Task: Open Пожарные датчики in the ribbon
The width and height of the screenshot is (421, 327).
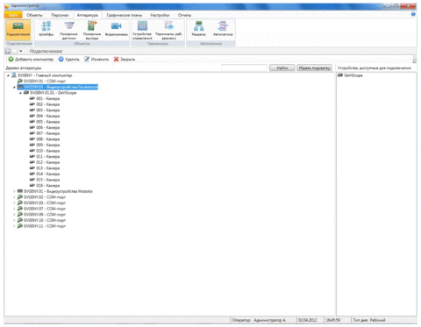Action: (x=68, y=30)
